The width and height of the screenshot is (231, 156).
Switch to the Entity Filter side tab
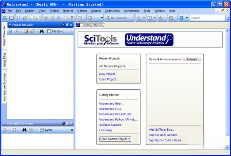pyautogui.click(x=4, y=61)
